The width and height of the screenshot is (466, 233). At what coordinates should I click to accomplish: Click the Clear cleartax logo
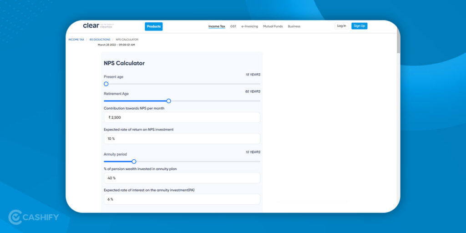point(98,26)
